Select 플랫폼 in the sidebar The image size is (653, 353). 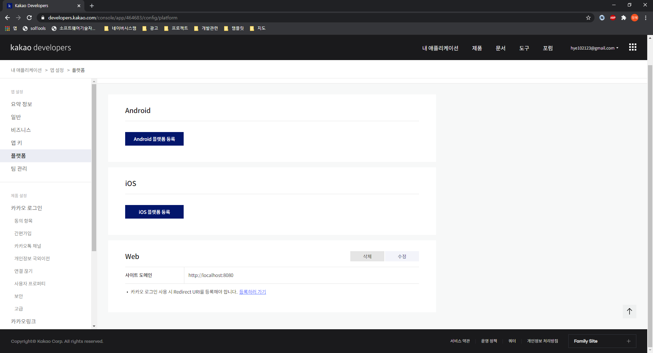[x=46, y=156]
